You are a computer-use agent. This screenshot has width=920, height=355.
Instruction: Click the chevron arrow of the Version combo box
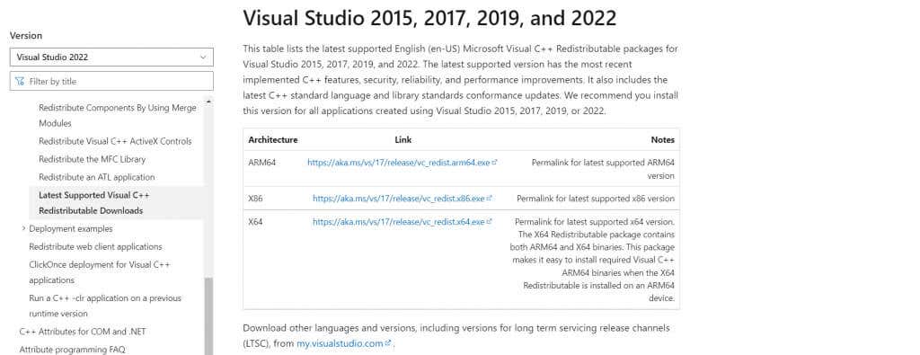coord(203,57)
